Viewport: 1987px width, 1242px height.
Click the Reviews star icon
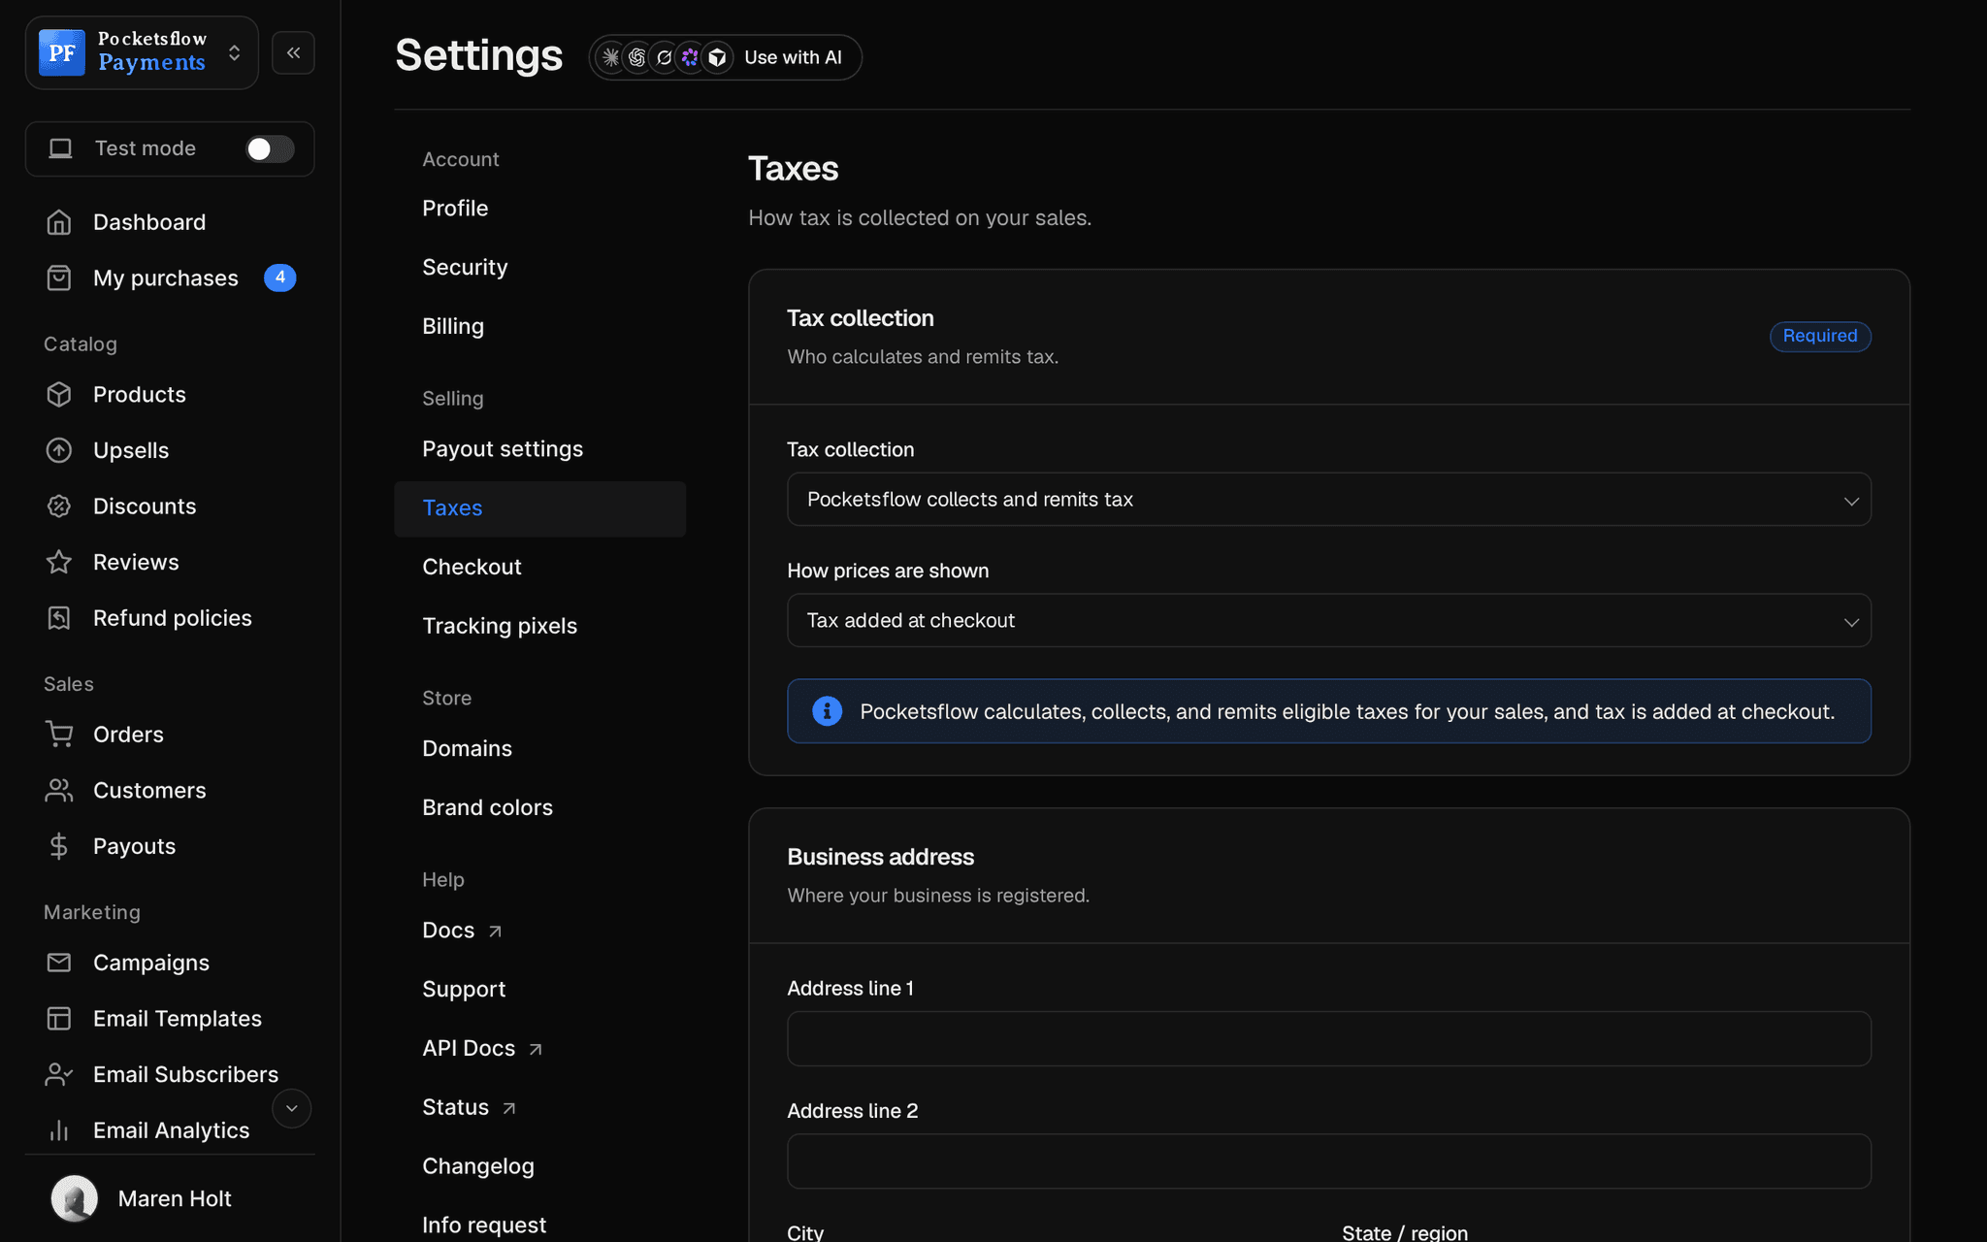click(59, 562)
